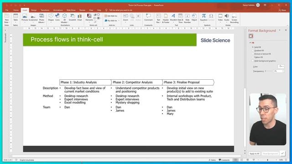Insert WordArt text
The height and width of the screenshot is (164, 292).
click(173, 18)
